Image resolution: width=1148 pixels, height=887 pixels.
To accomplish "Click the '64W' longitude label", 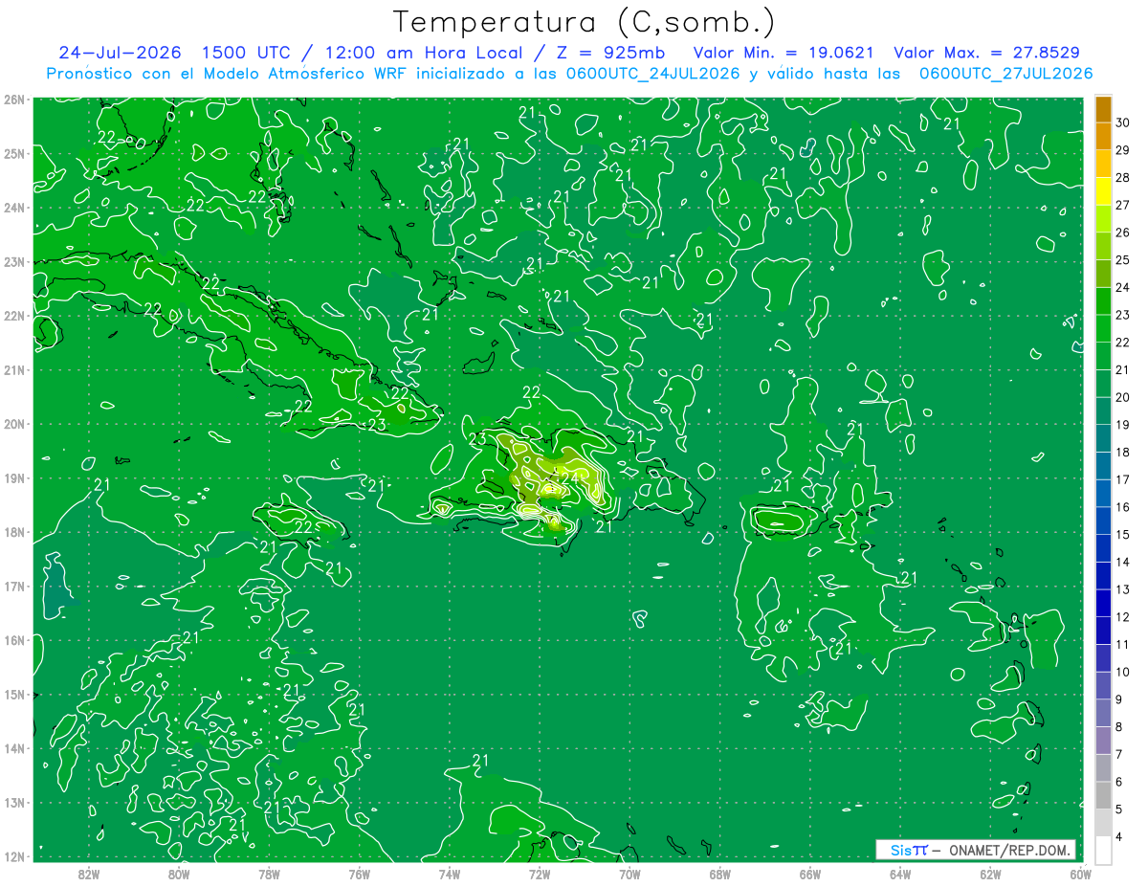I will coord(900,874).
